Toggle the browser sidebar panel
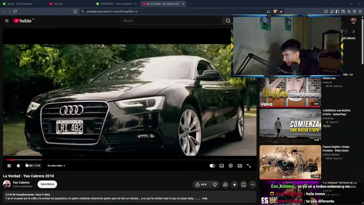 [x=338, y=11]
